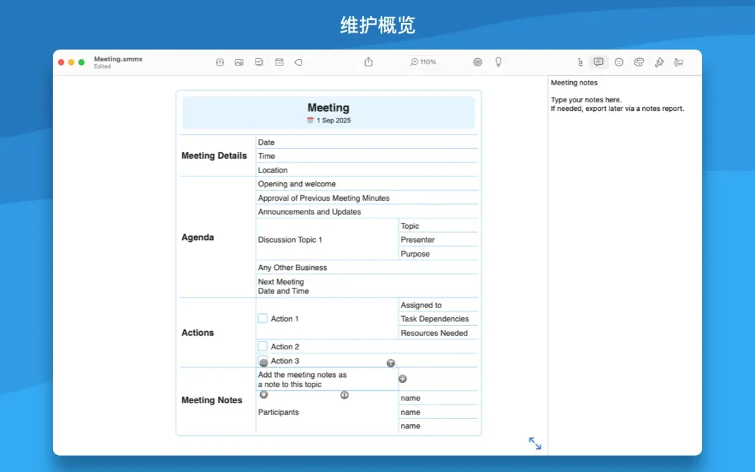This screenshot has height=472, width=755.
Task: Select the Participants topic
Action: (x=279, y=412)
